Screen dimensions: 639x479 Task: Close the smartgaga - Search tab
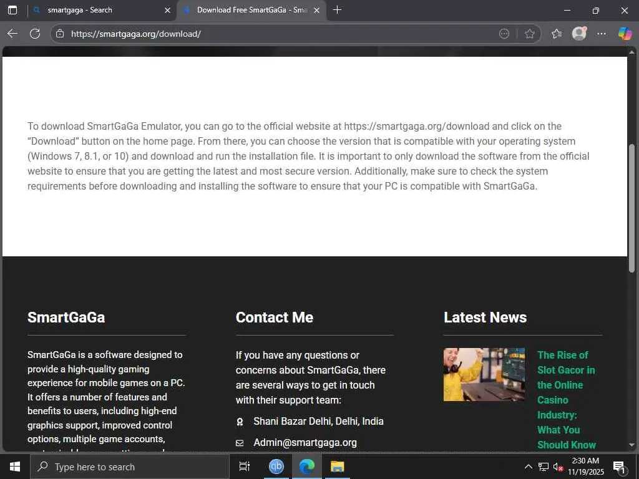coord(167,10)
